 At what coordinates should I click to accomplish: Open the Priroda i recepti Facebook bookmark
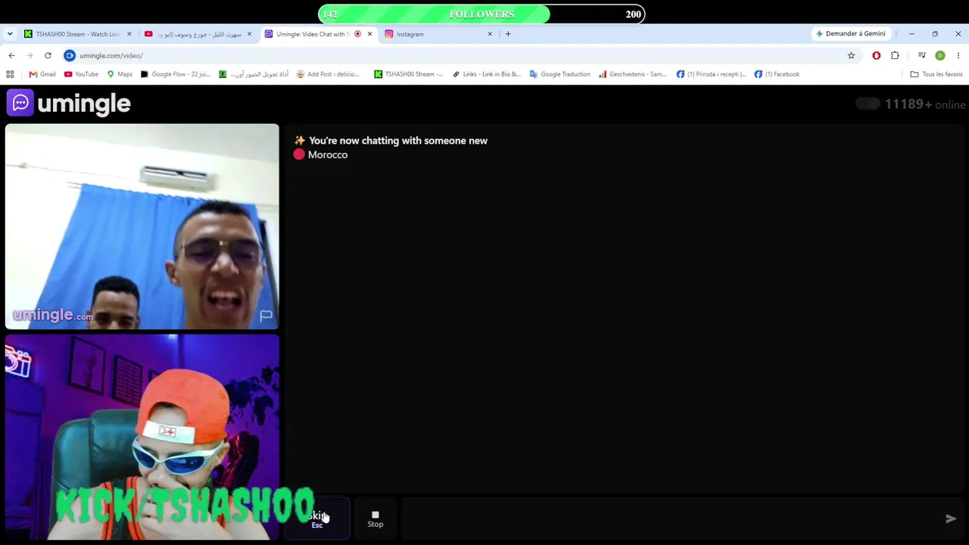pos(711,74)
